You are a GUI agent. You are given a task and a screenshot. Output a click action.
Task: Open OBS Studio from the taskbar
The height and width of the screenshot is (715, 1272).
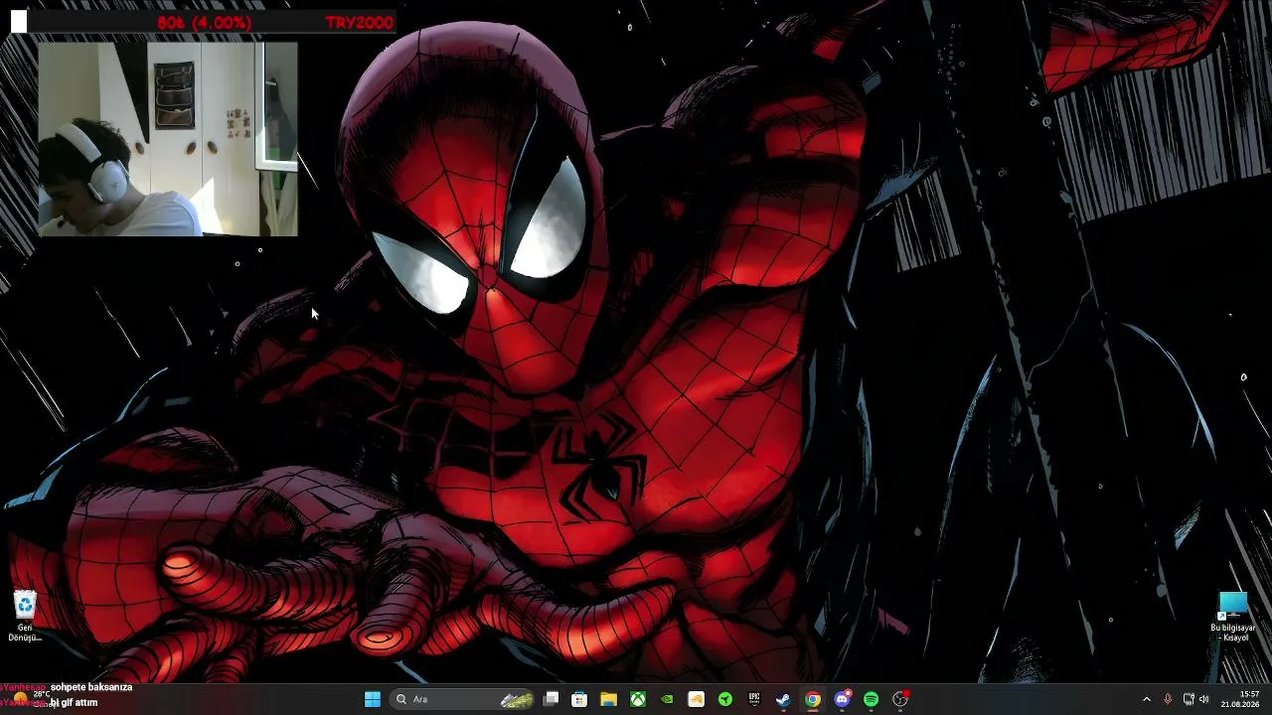coord(900,699)
